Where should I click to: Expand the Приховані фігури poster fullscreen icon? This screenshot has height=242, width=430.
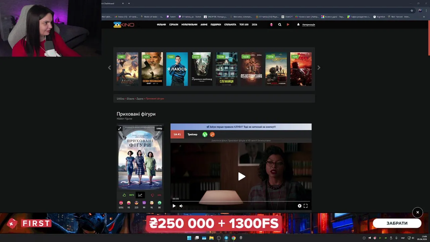pyautogui.click(x=120, y=128)
